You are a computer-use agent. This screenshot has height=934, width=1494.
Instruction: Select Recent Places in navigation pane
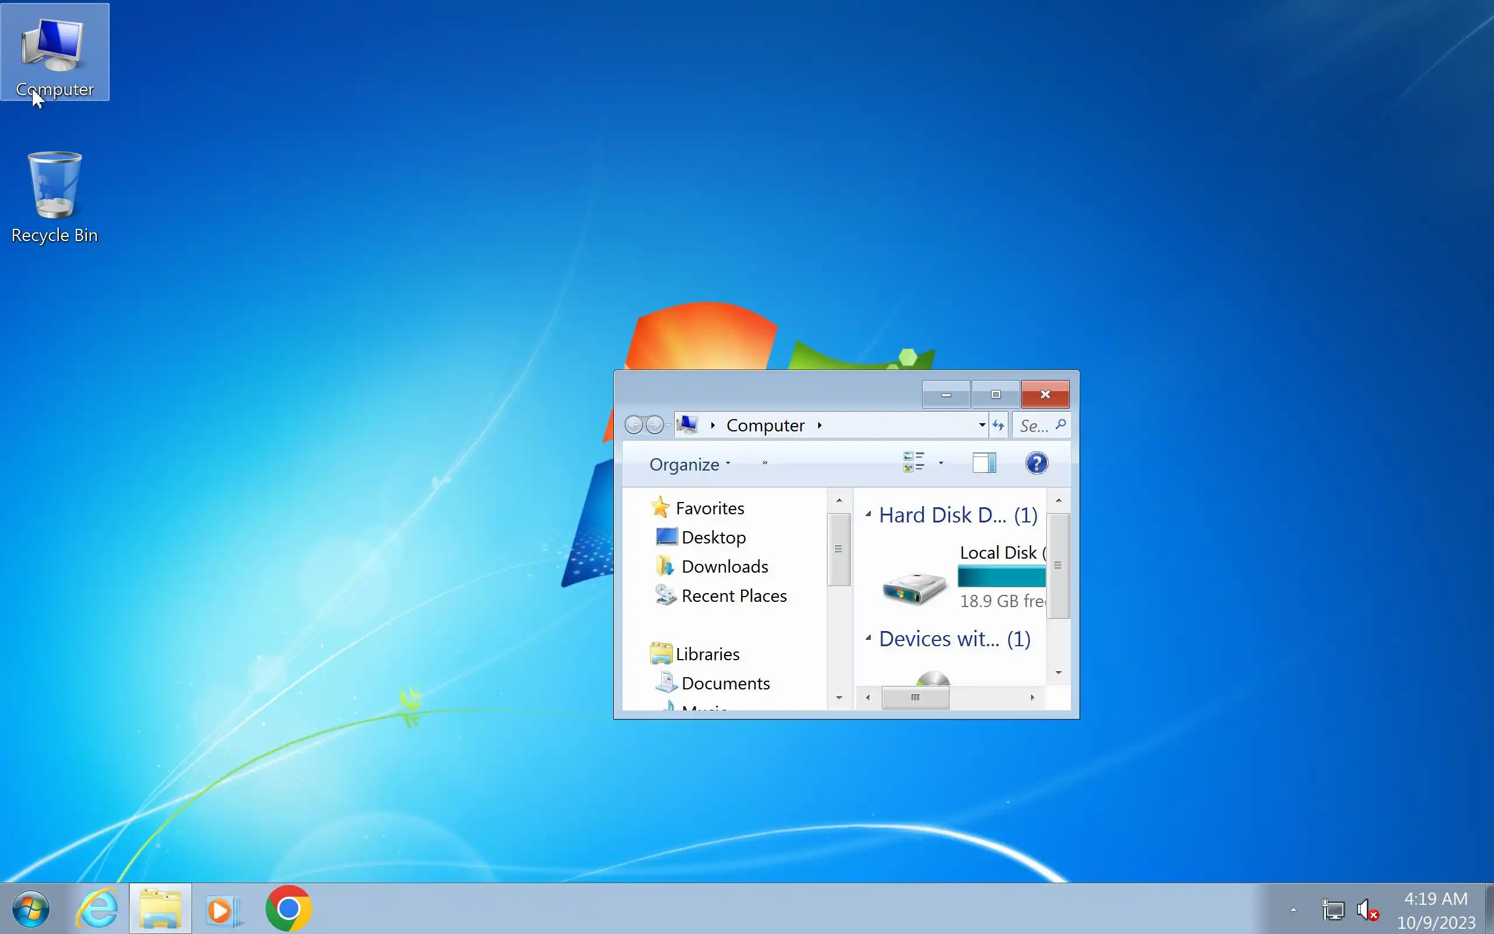734,595
